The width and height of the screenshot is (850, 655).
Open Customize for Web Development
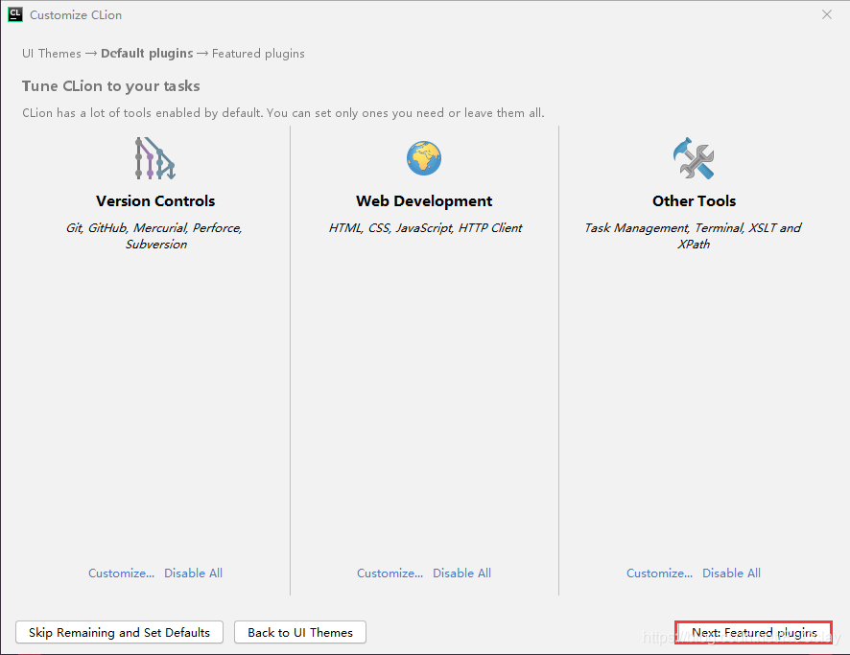pyautogui.click(x=390, y=573)
